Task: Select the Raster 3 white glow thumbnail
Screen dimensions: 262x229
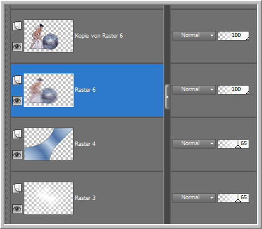Action: tap(49, 198)
